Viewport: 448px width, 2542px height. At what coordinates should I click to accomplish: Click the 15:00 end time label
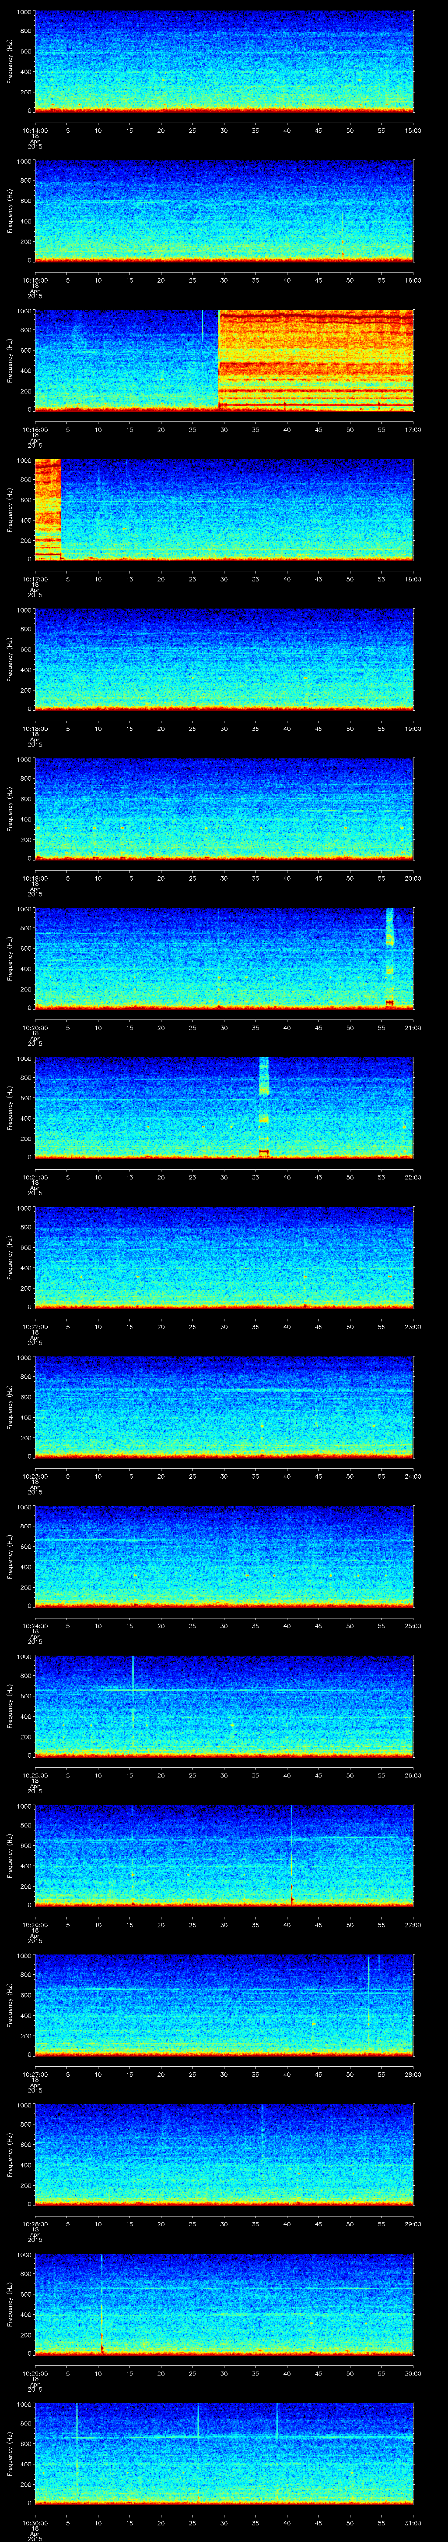[x=413, y=130]
